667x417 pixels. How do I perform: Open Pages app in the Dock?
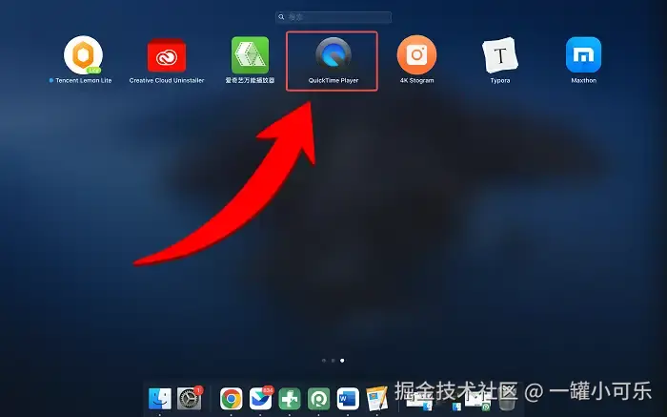point(377,399)
